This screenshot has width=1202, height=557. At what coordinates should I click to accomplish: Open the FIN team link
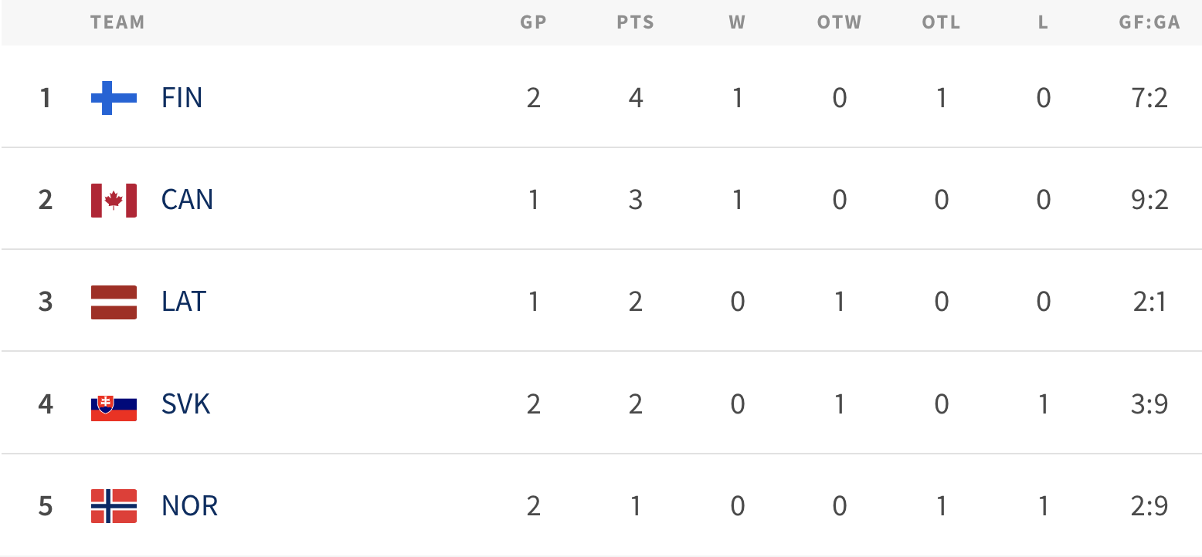point(182,98)
